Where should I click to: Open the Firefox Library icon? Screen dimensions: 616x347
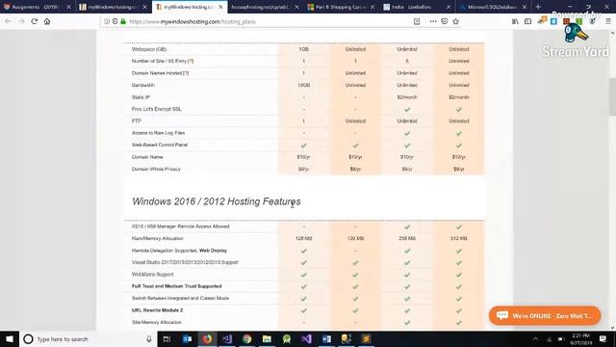[515, 21]
